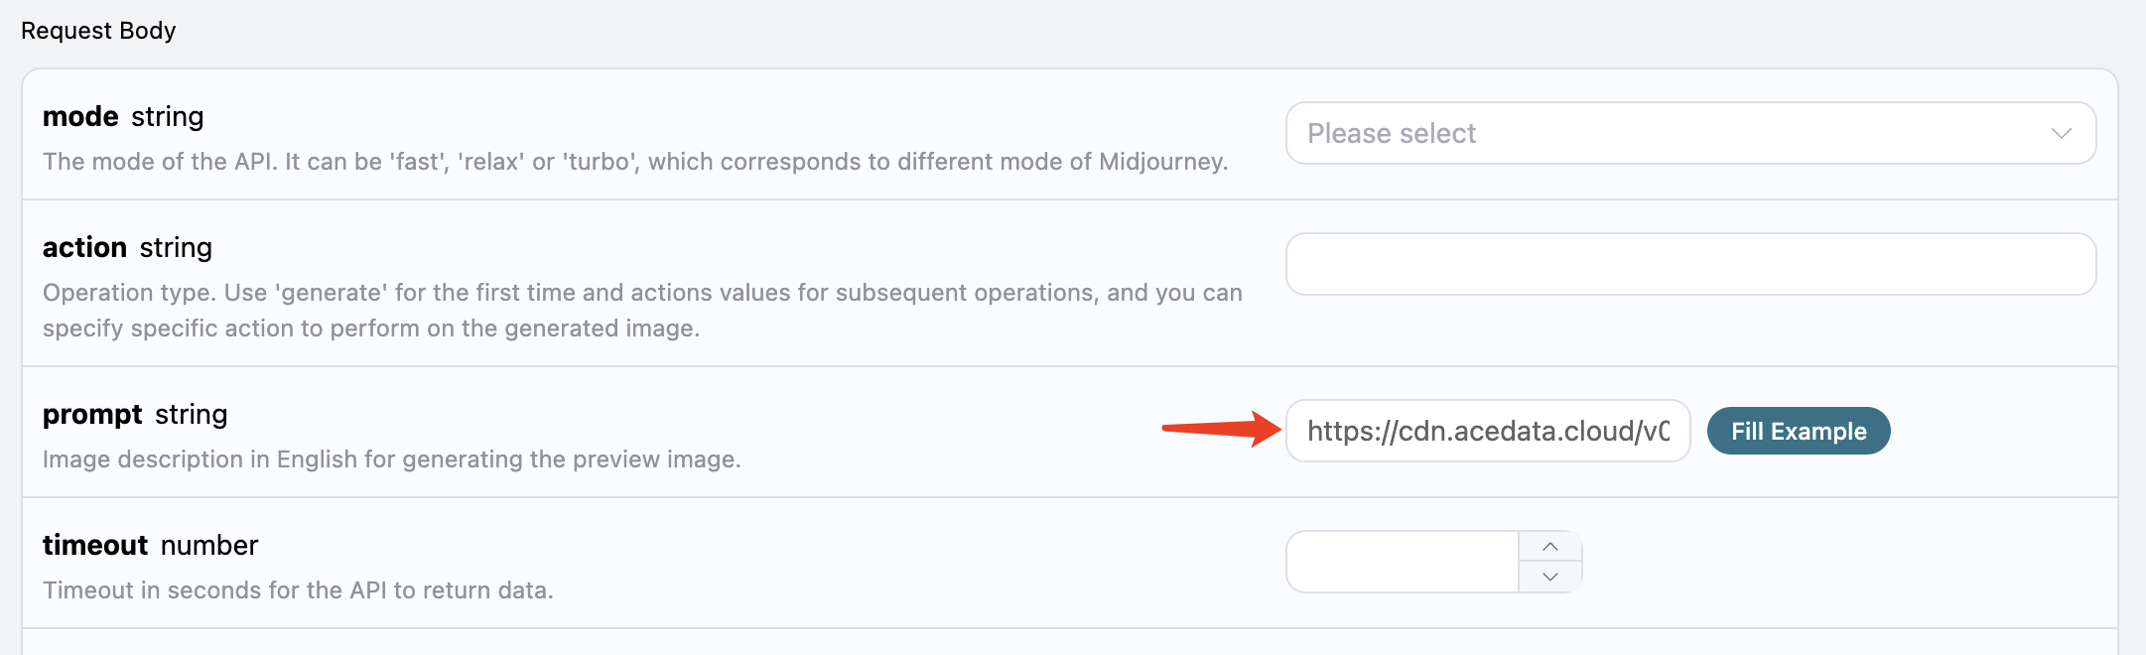Increase timeout using the up arrow
Screen dimensions: 2146x655
click(1550, 547)
